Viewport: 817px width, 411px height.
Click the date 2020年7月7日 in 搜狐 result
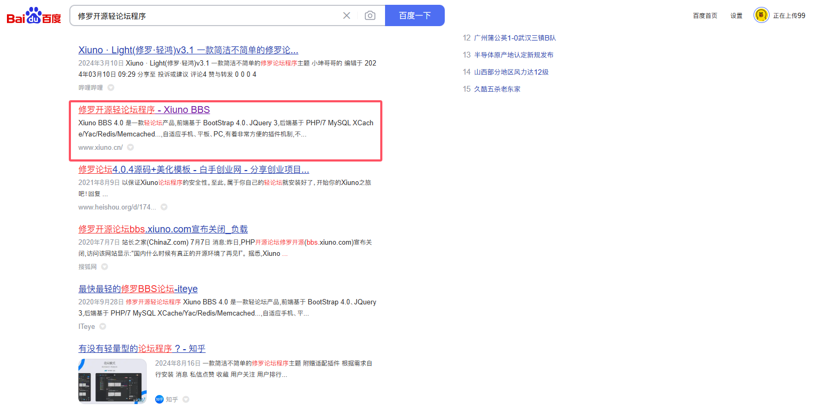(x=99, y=242)
